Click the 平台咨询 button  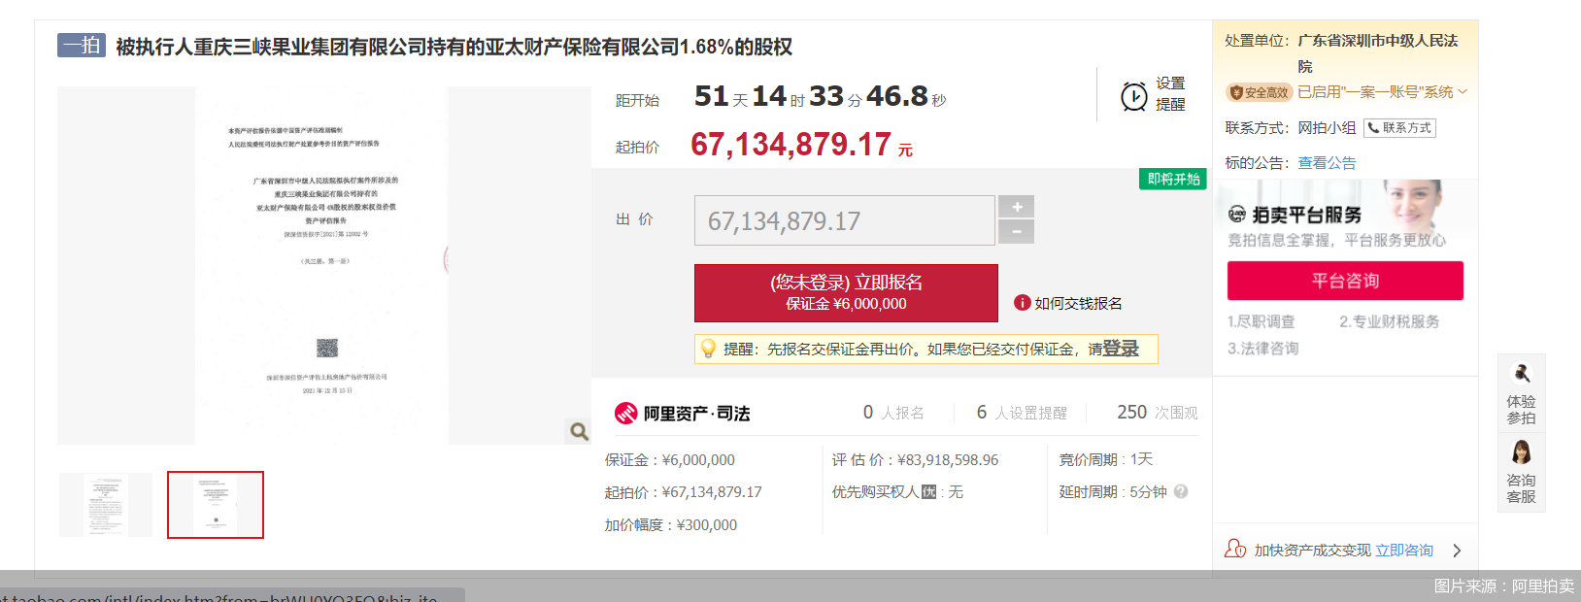(1345, 281)
